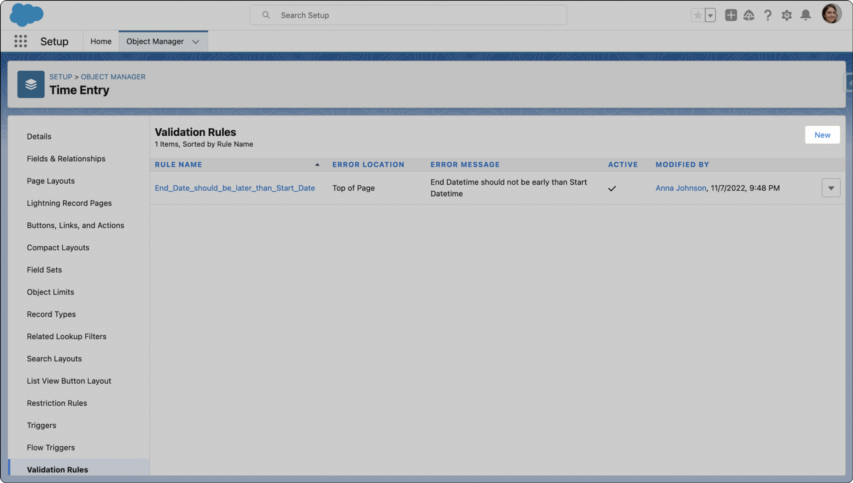853x483 pixels.
Task: Open the App Launcher grid icon
Action: [x=20, y=41]
